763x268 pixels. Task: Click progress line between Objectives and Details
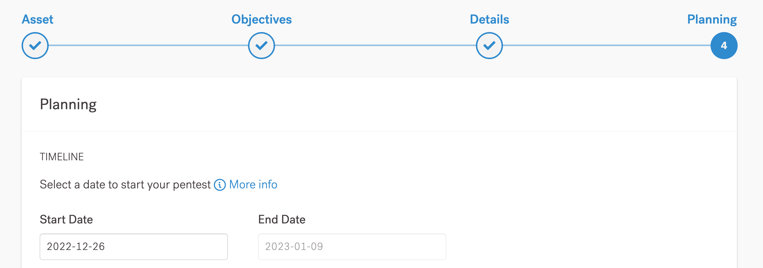click(375, 46)
